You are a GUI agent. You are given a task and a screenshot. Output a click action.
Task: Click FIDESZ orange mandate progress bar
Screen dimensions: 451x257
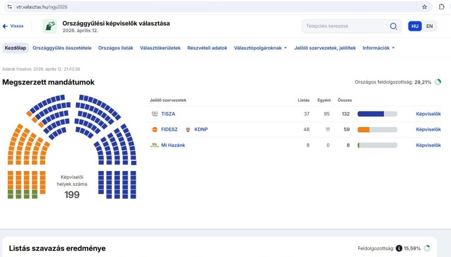377,129
